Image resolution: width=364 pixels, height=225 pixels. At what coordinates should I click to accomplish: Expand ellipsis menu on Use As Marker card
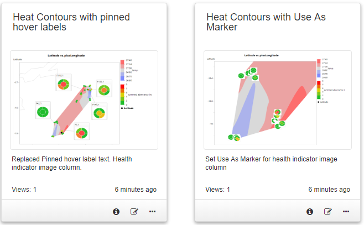coord(346,211)
